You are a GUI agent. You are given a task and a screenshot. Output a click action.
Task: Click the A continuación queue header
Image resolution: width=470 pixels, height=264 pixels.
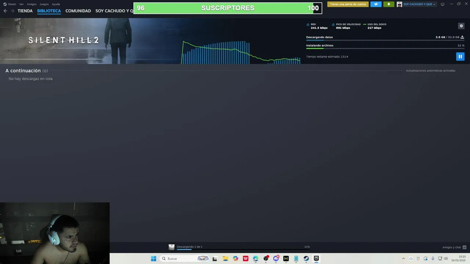click(x=27, y=70)
